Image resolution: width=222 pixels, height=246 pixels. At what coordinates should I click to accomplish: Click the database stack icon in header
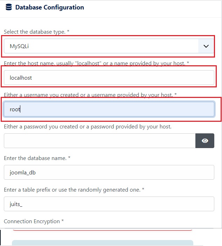point(9,7)
